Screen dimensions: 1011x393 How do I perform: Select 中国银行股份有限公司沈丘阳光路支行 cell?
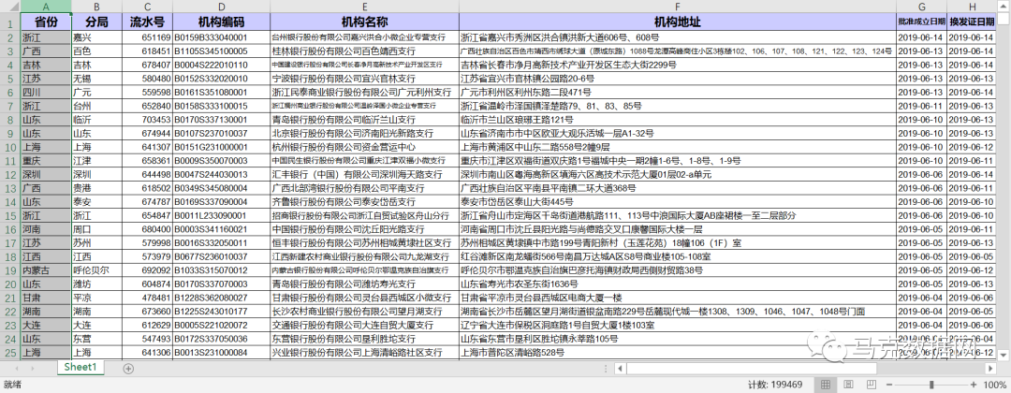pyautogui.click(x=365, y=229)
